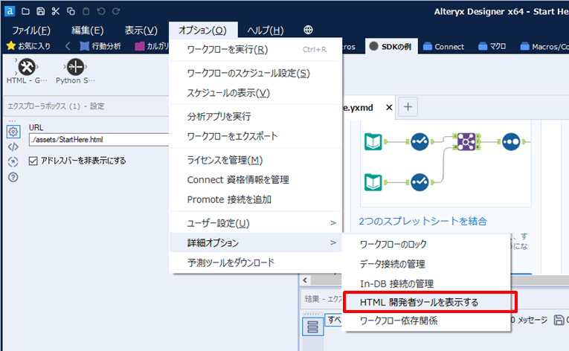Viewport: 569px width, 351px height.
Task: Click the globe language icon
Action: click(x=308, y=30)
